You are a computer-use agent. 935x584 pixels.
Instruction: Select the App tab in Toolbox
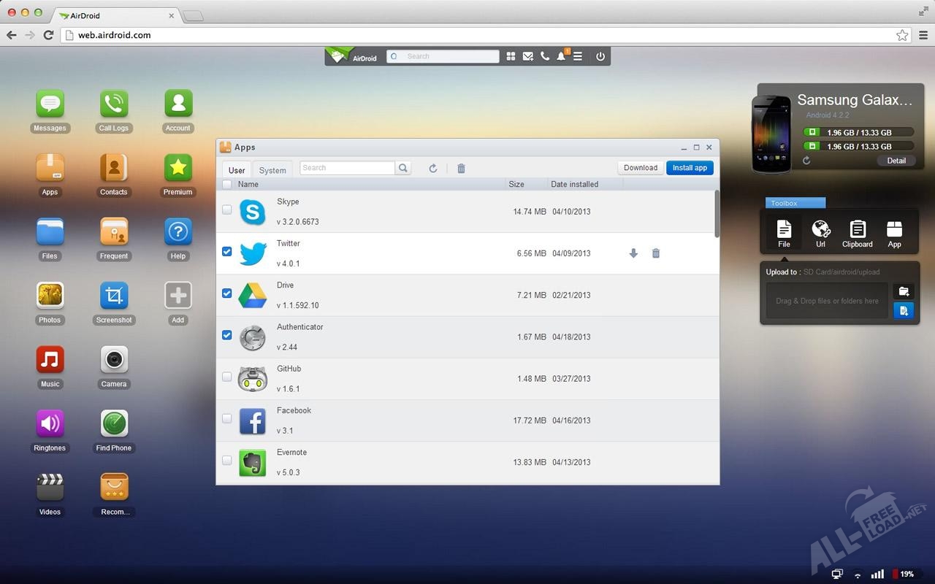click(x=894, y=234)
